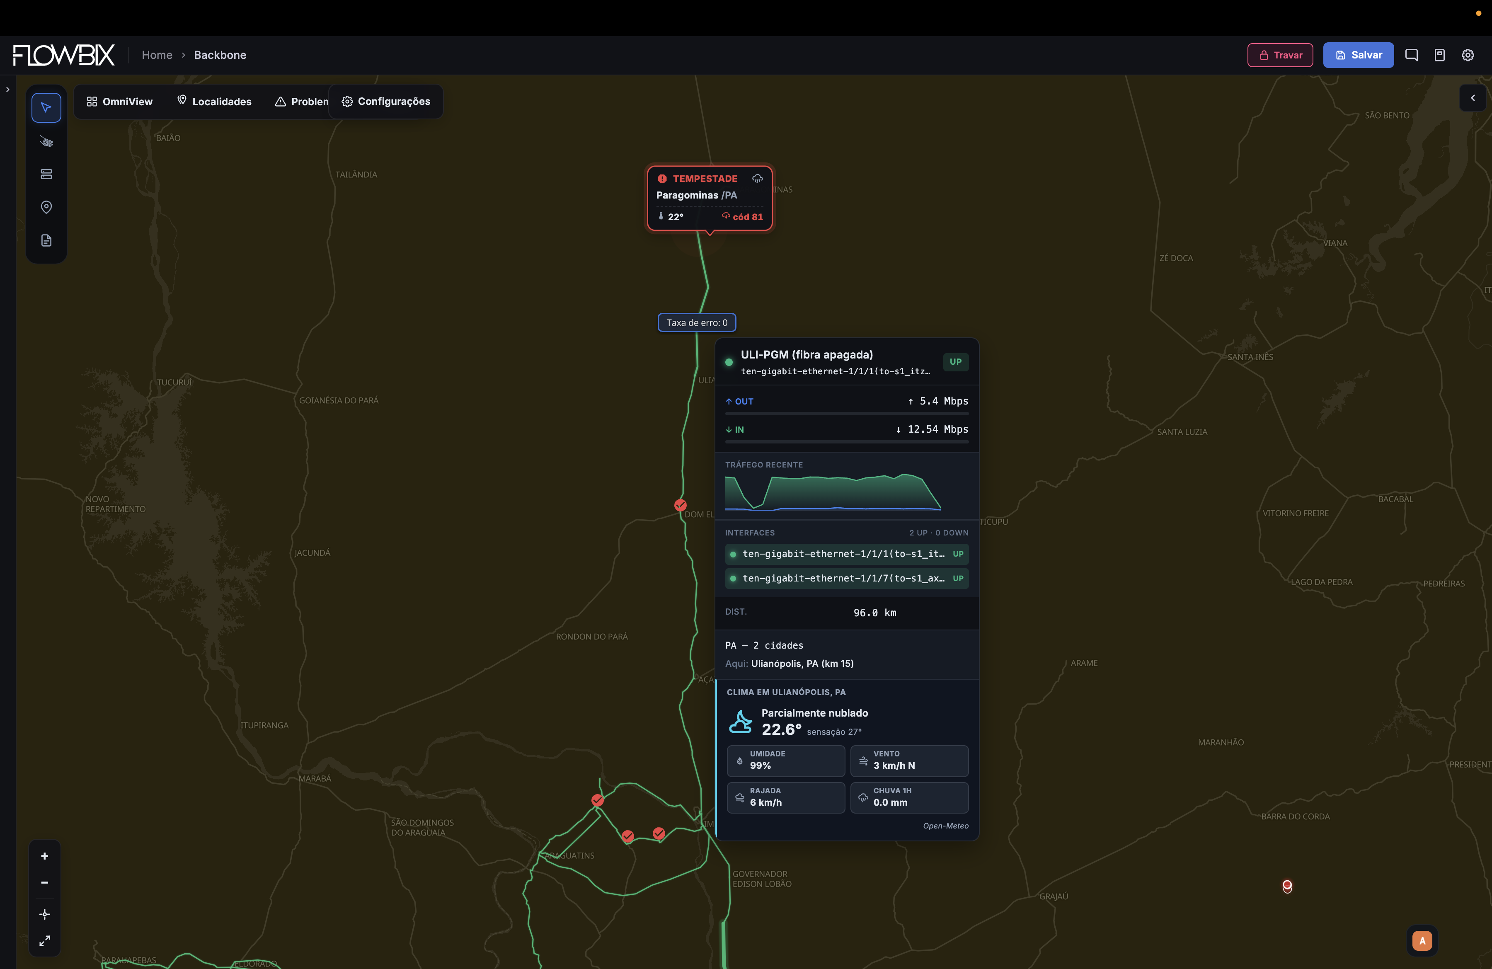Screen dimensions: 1492x969
Task: Open the document icon in left toolbar
Action: point(46,241)
